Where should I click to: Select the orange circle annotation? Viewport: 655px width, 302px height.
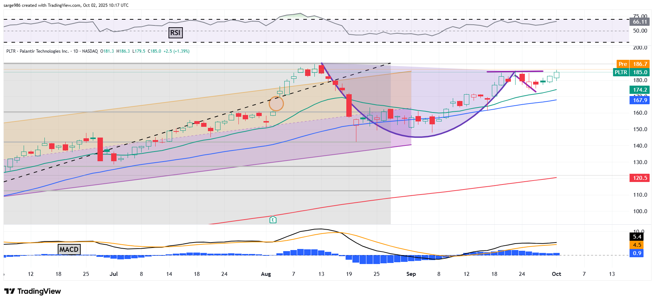(276, 104)
